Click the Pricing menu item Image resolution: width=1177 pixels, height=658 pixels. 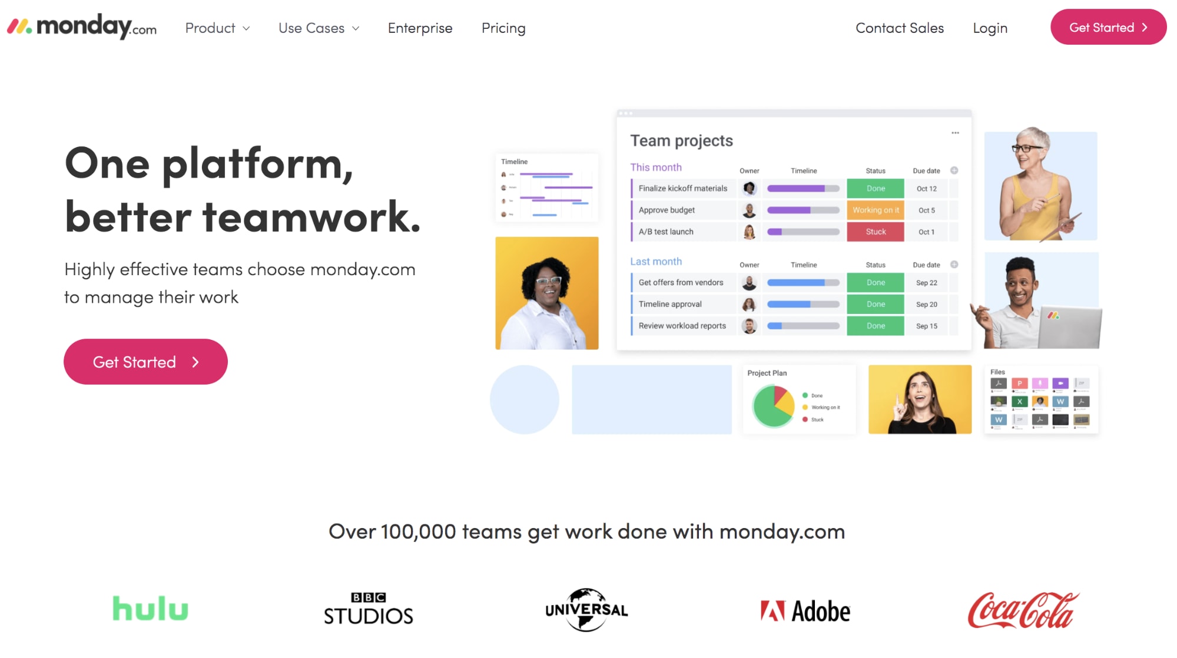tap(503, 28)
